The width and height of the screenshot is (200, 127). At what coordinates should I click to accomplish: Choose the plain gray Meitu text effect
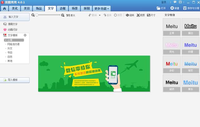172,27
